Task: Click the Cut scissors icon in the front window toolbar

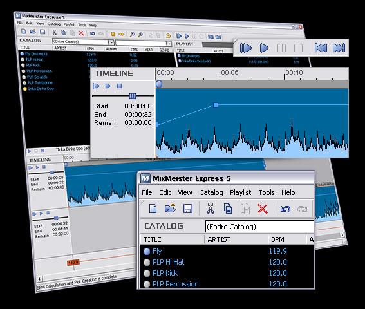Action: tap(211, 209)
